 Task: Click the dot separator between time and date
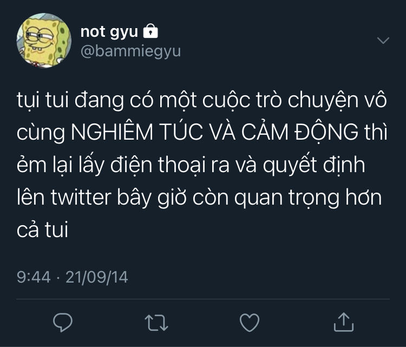coord(58,278)
